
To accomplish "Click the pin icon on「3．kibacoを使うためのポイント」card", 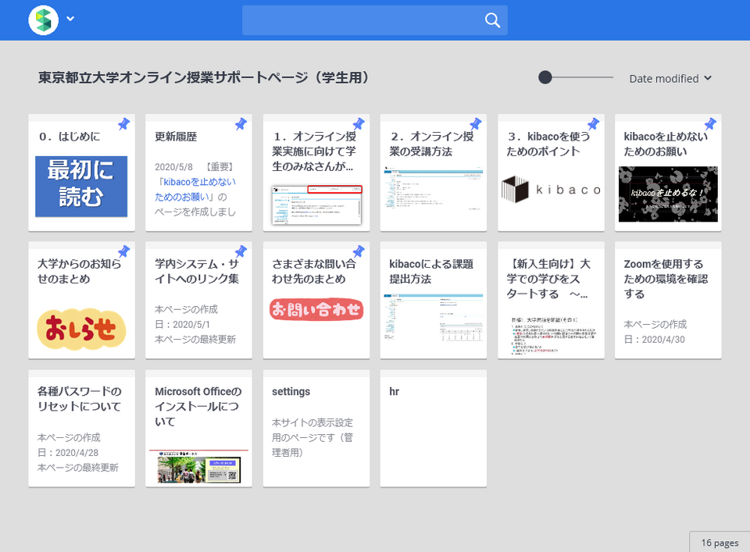I will click(x=593, y=123).
